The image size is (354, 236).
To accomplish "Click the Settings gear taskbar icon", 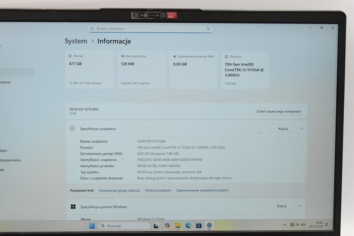I will 209,226.
